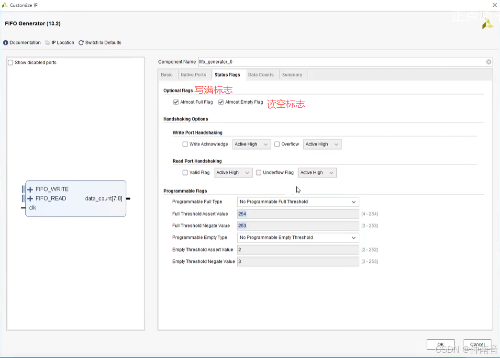Image resolution: width=500 pixels, height=358 pixels.
Task: Click the [2 - 252] range hint
Action: (x=369, y=249)
